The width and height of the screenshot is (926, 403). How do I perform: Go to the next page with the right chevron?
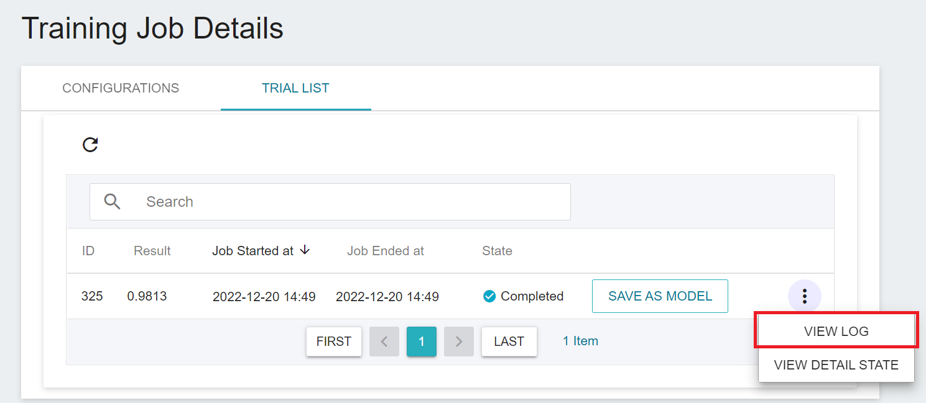pos(459,342)
